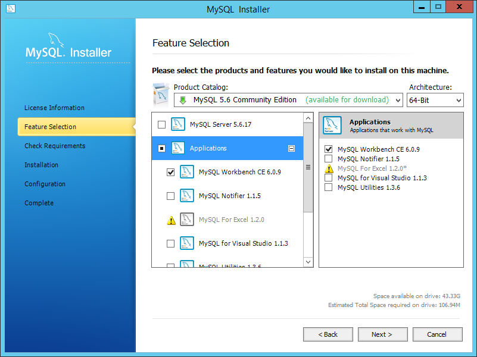
Task: Click scroll down arrow of product list
Action: coord(308,262)
